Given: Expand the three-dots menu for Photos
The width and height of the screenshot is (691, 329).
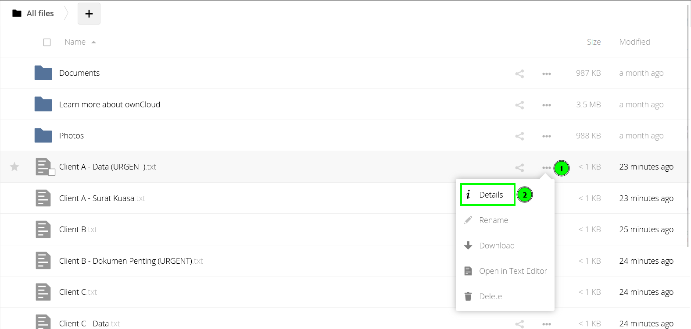Looking at the screenshot, I should click(546, 136).
